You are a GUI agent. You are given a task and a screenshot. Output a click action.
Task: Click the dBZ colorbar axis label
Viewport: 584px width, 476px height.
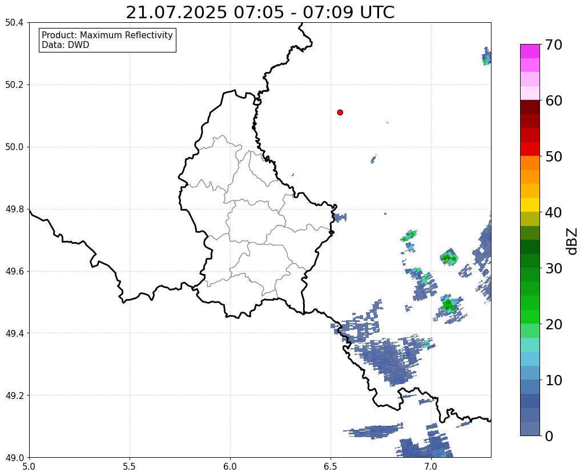[x=573, y=241]
